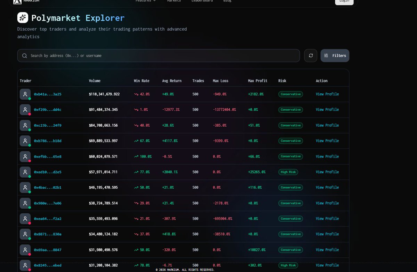The width and height of the screenshot is (417, 272).
Task: Click up-trend arrow beside 67.0% win rate
Action: [136, 141]
